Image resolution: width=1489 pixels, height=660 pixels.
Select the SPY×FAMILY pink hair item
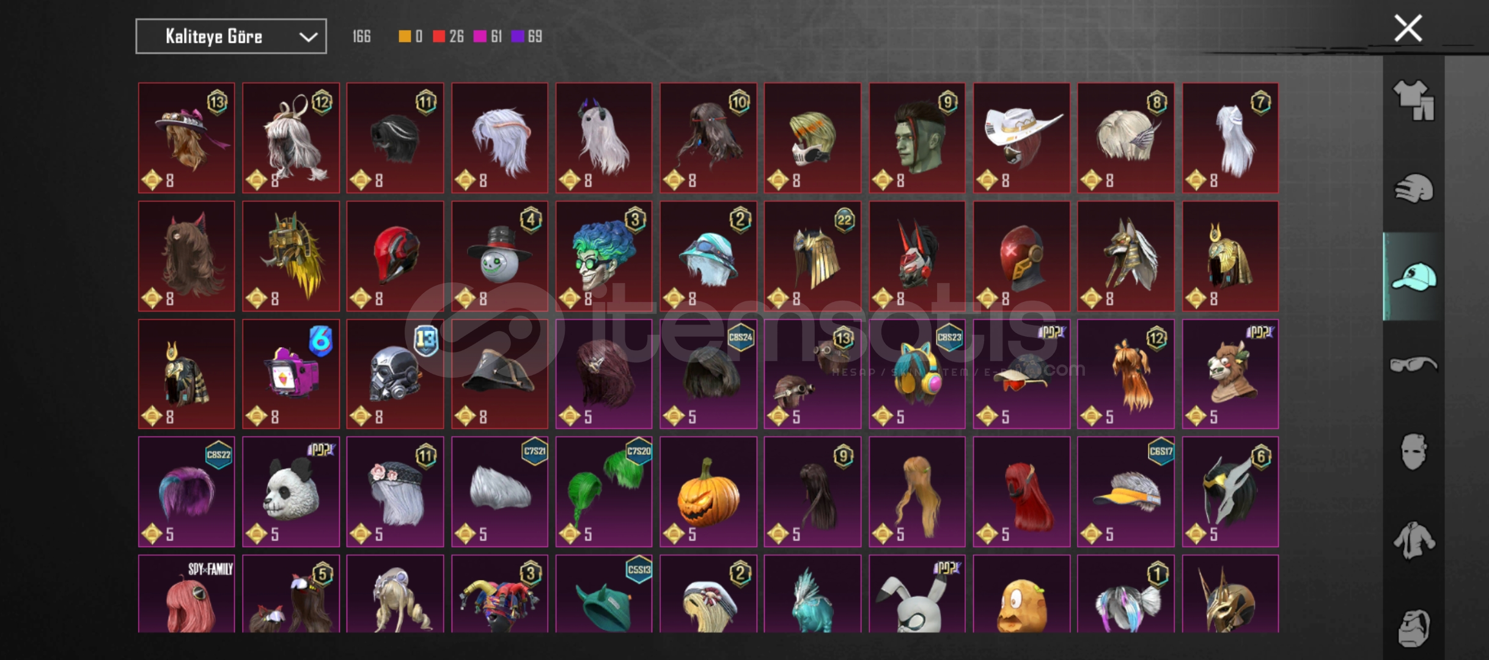click(186, 593)
